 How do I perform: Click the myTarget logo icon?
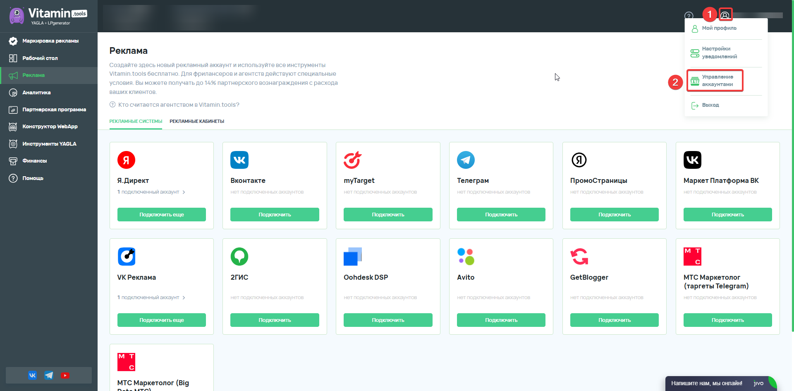click(353, 160)
